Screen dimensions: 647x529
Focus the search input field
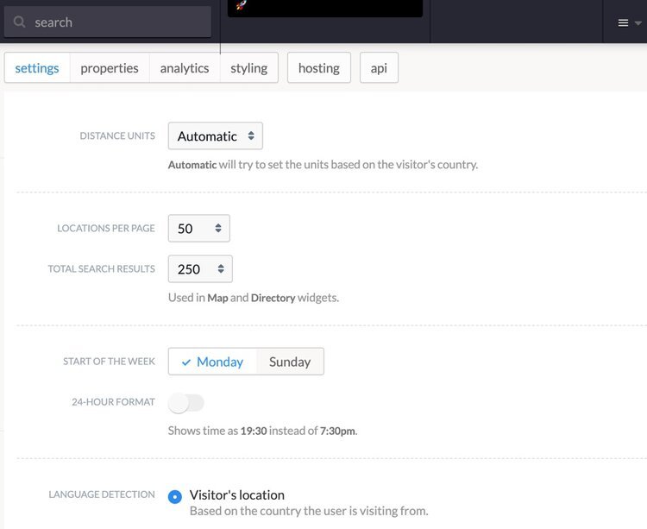[x=108, y=22]
